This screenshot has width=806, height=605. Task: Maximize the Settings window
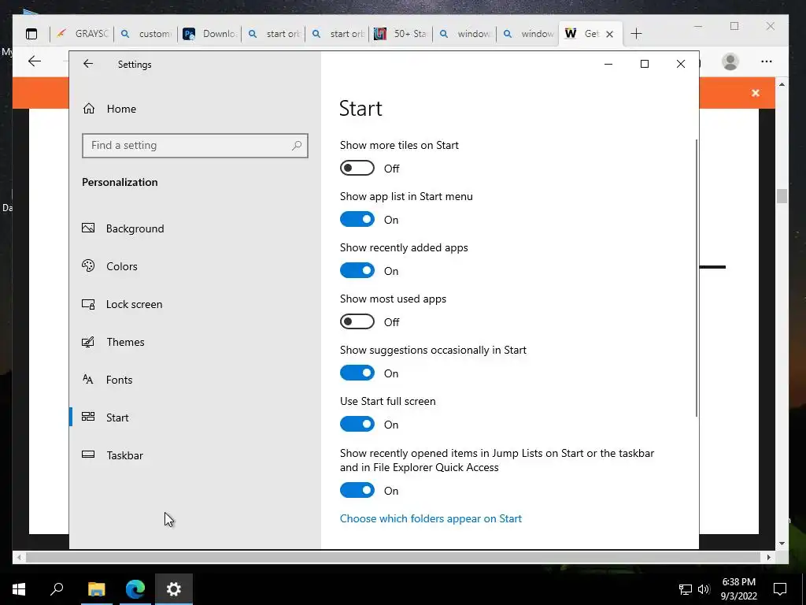coord(645,64)
